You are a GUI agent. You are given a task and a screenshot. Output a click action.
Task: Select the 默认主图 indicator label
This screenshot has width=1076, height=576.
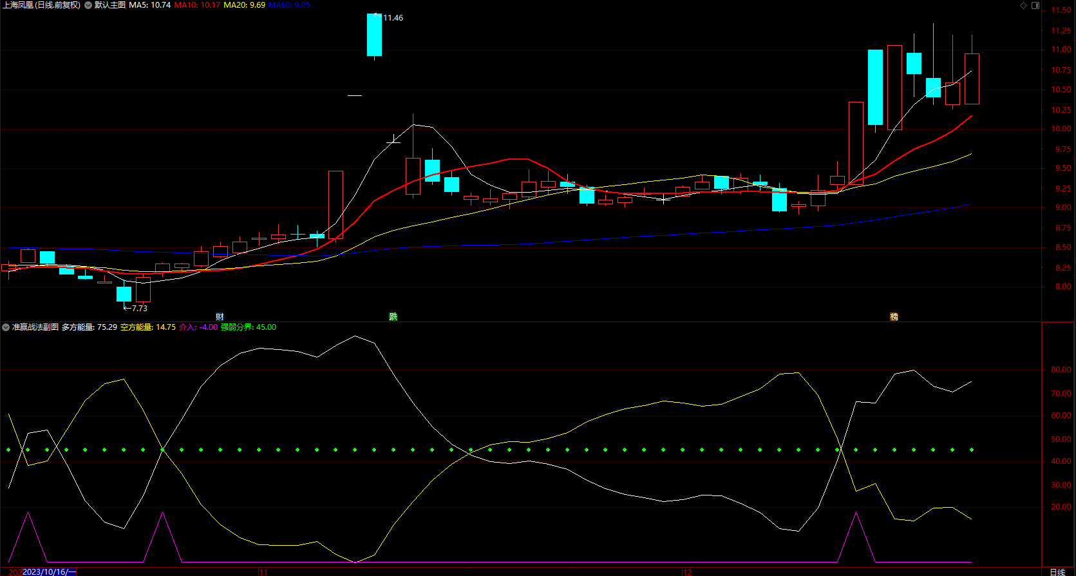(x=110, y=5)
